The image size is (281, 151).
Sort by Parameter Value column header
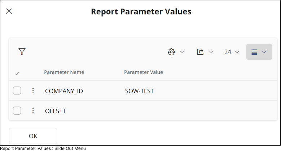click(144, 72)
